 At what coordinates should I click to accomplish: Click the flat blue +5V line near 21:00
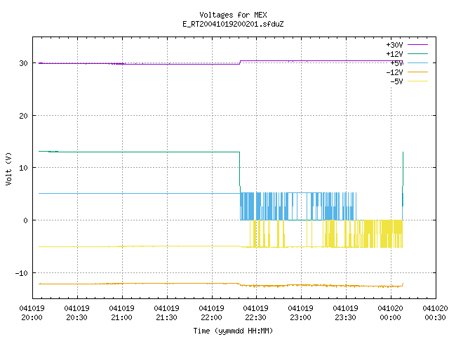click(x=122, y=194)
